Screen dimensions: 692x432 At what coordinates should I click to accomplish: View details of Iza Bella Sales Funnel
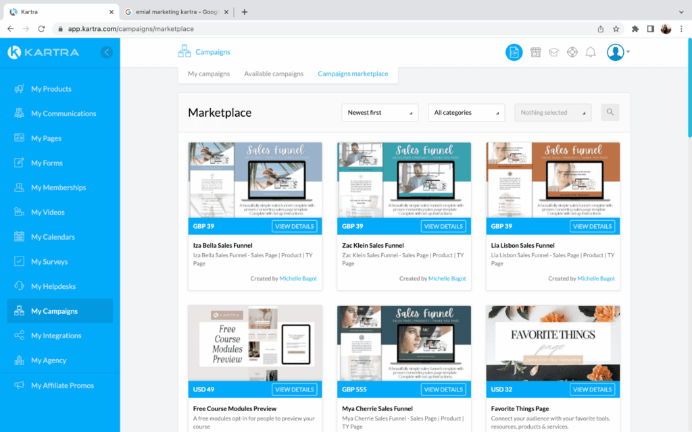coord(295,226)
